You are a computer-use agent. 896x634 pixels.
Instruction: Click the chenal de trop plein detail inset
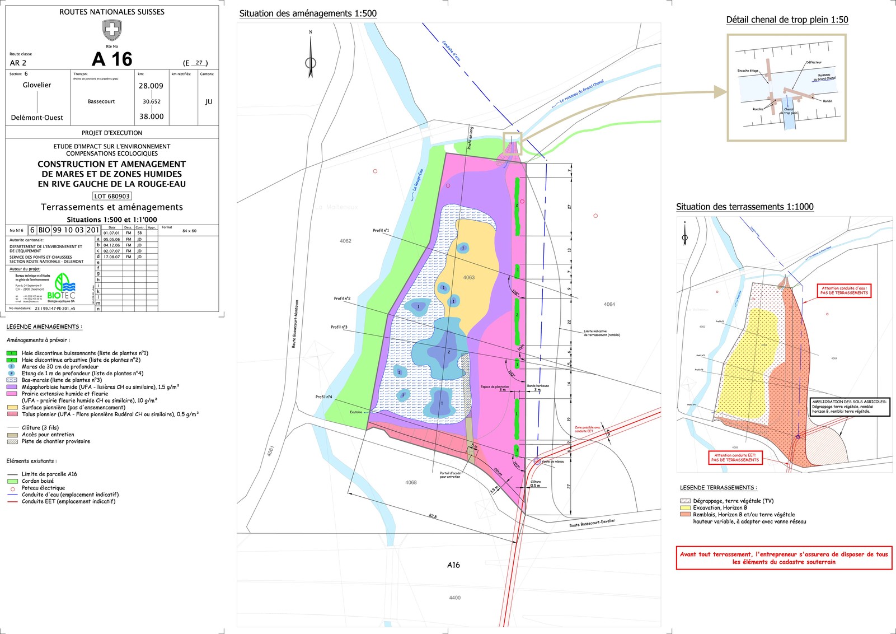click(x=786, y=87)
